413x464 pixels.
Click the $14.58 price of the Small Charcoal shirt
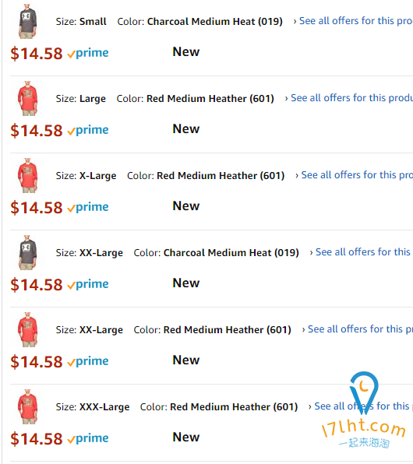tap(37, 54)
